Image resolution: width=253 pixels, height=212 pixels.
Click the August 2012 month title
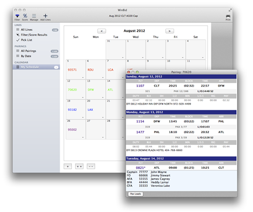coord(134,31)
